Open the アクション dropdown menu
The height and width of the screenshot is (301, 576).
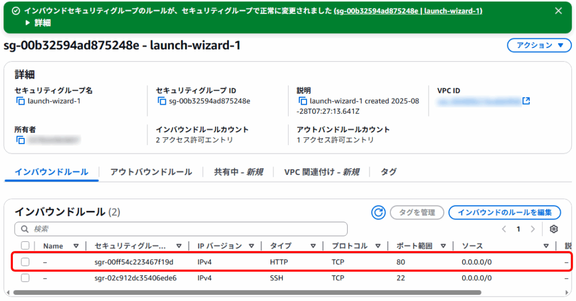coord(539,46)
